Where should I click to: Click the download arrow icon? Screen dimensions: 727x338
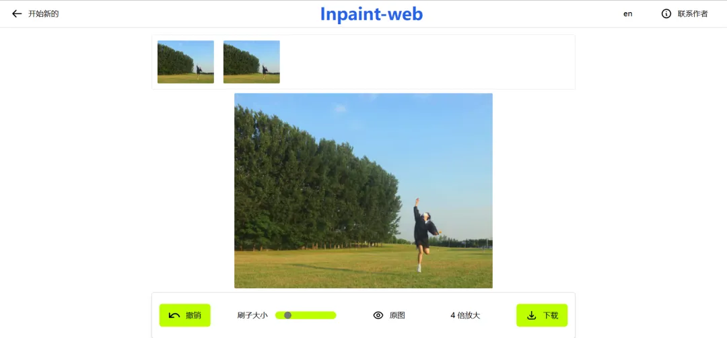point(532,316)
